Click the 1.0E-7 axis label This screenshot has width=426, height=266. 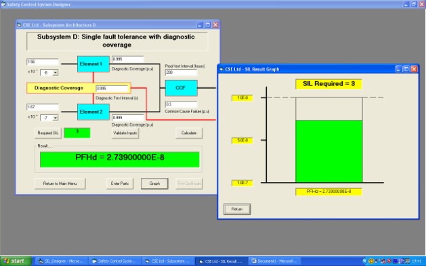(242, 183)
